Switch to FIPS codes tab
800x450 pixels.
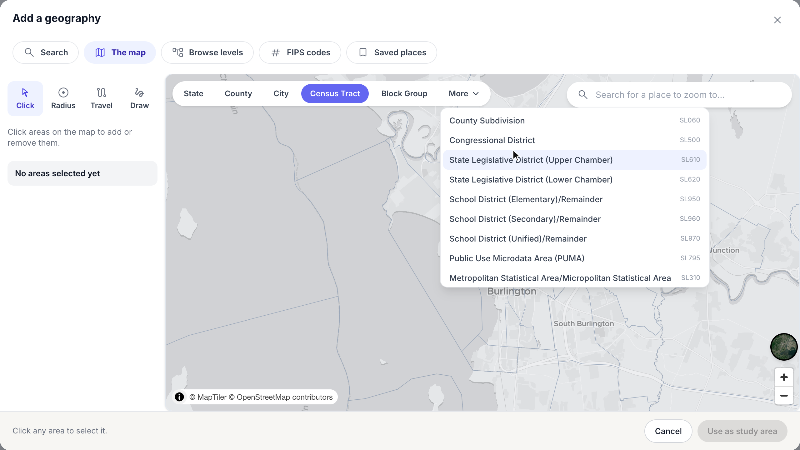300,52
